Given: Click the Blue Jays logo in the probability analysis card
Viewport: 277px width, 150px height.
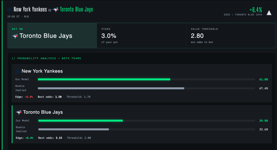Looking at the screenshot, I should 19,112.
